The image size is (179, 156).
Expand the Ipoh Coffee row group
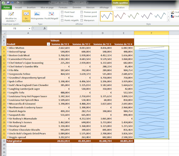(x=8, y=81)
